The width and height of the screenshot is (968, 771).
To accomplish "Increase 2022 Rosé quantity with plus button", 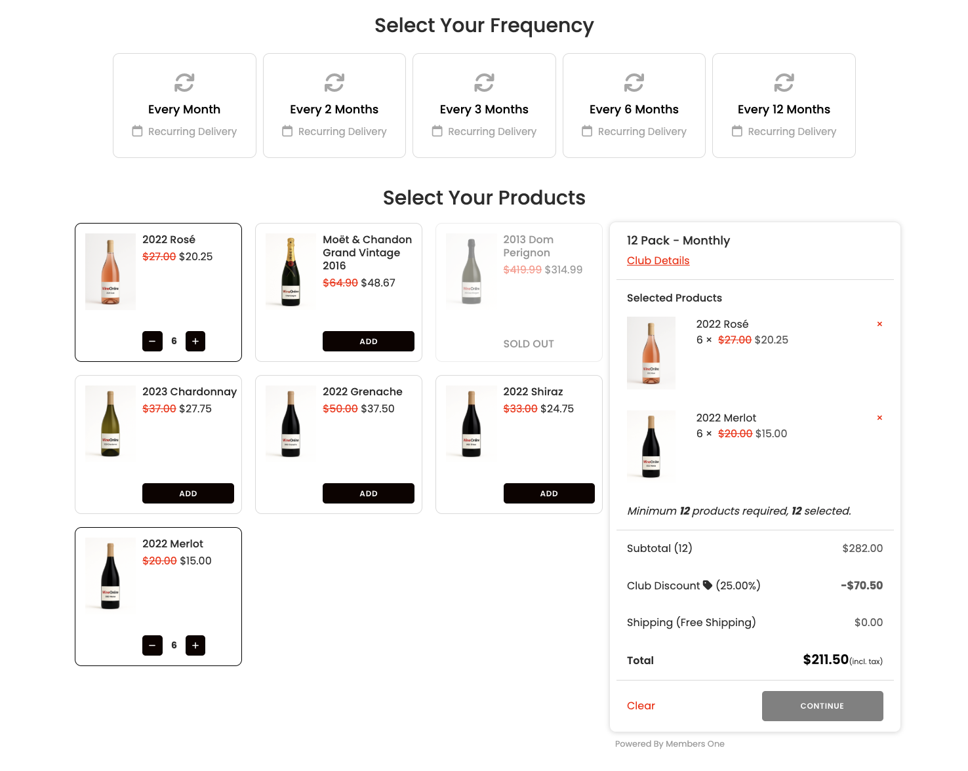I will click(x=195, y=341).
